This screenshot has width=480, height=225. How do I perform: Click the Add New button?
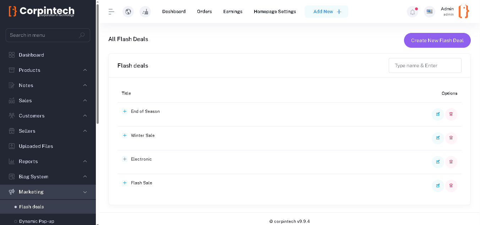tap(326, 12)
